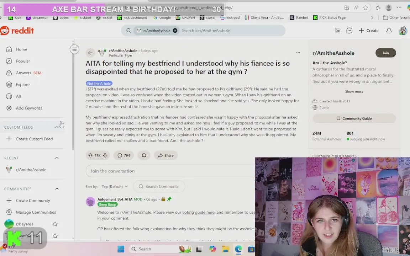
Task: Click Join the conversation field
Action: click(x=170, y=171)
